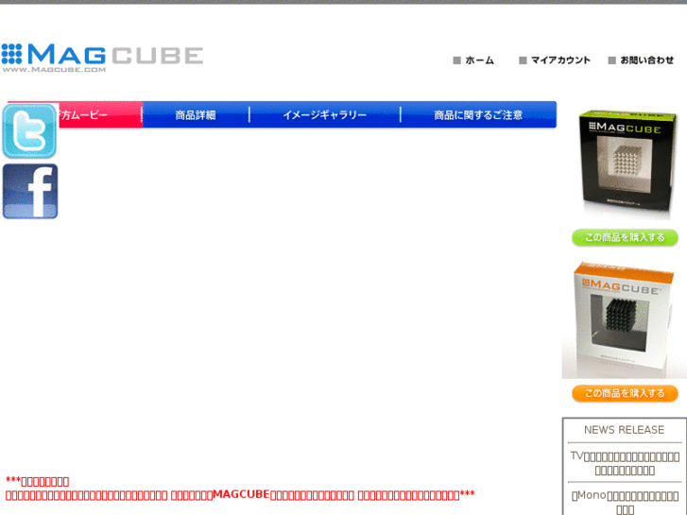Click the NEWS RELEASE heading
This screenshot has width=687, height=515.
point(624,430)
